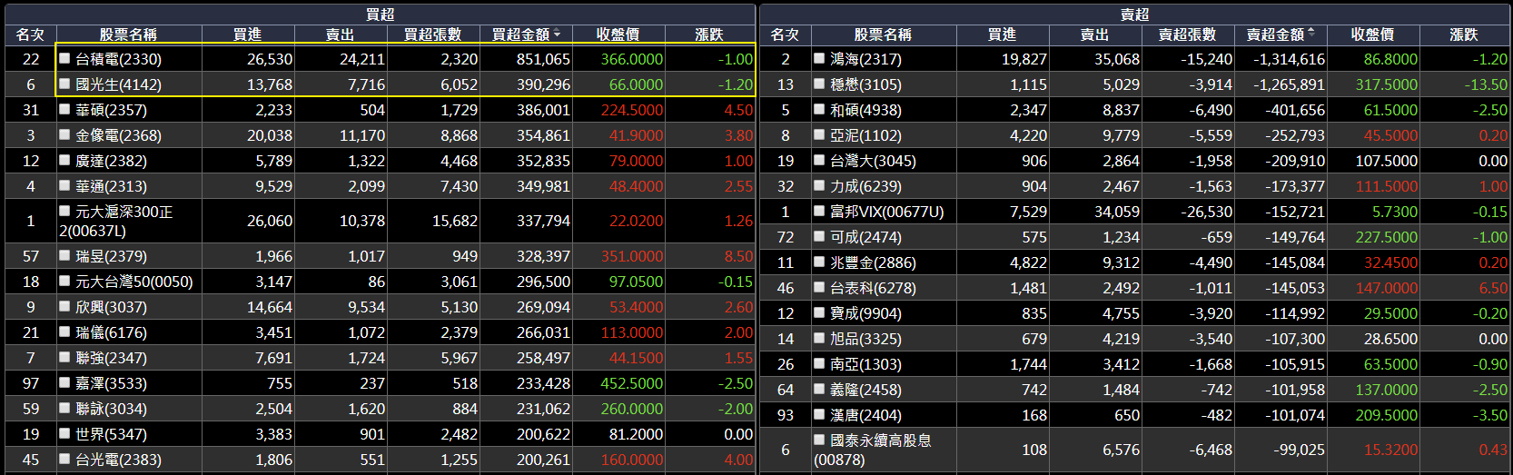Select the 和碩(4938) checkbox
Viewport: 1513px width, 475px height.
pyautogui.click(x=819, y=109)
